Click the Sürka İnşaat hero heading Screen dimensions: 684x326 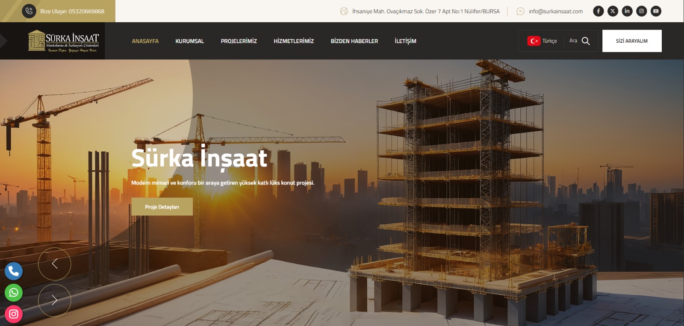(x=199, y=157)
